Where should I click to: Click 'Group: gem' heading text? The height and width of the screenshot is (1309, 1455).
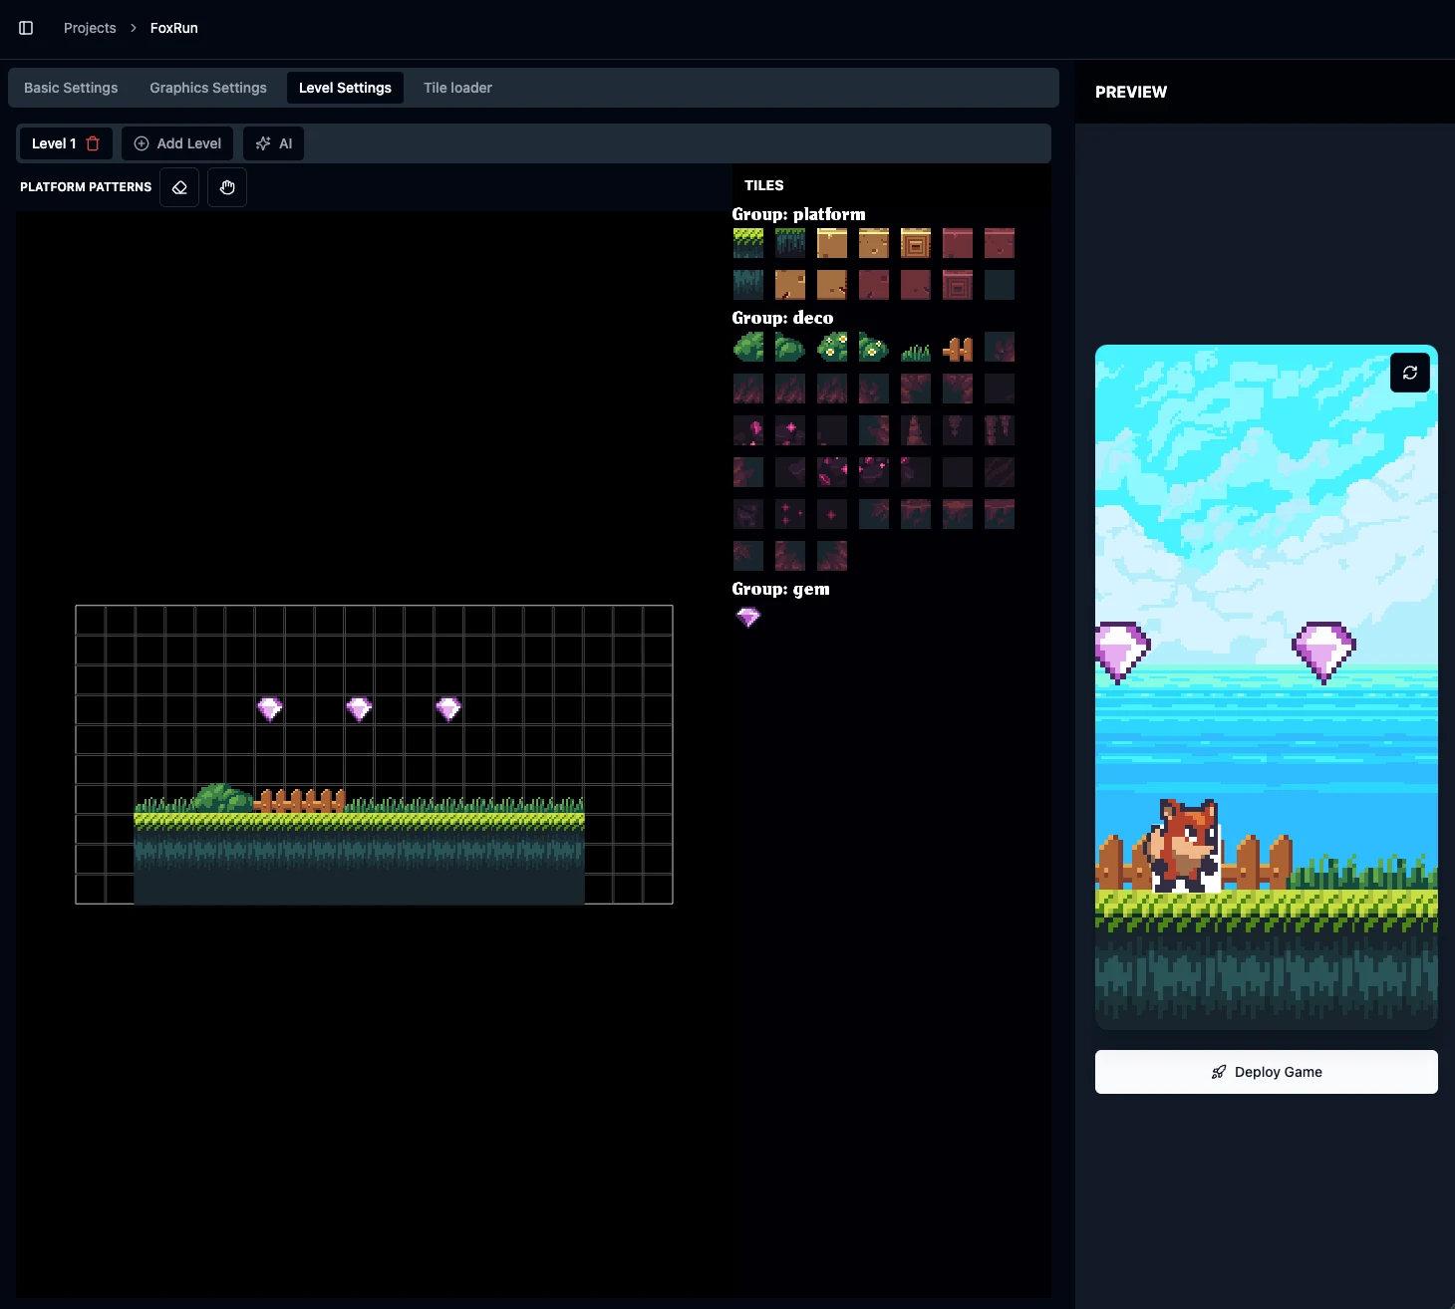[x=780, y=589]
